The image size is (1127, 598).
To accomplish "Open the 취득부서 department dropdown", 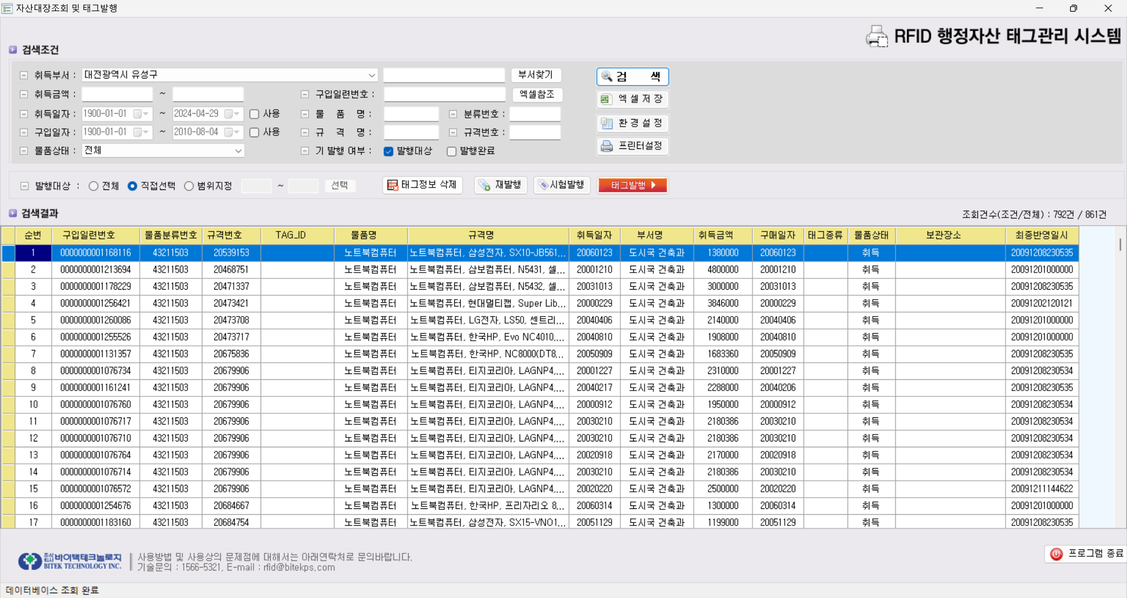I will (372, 75).
